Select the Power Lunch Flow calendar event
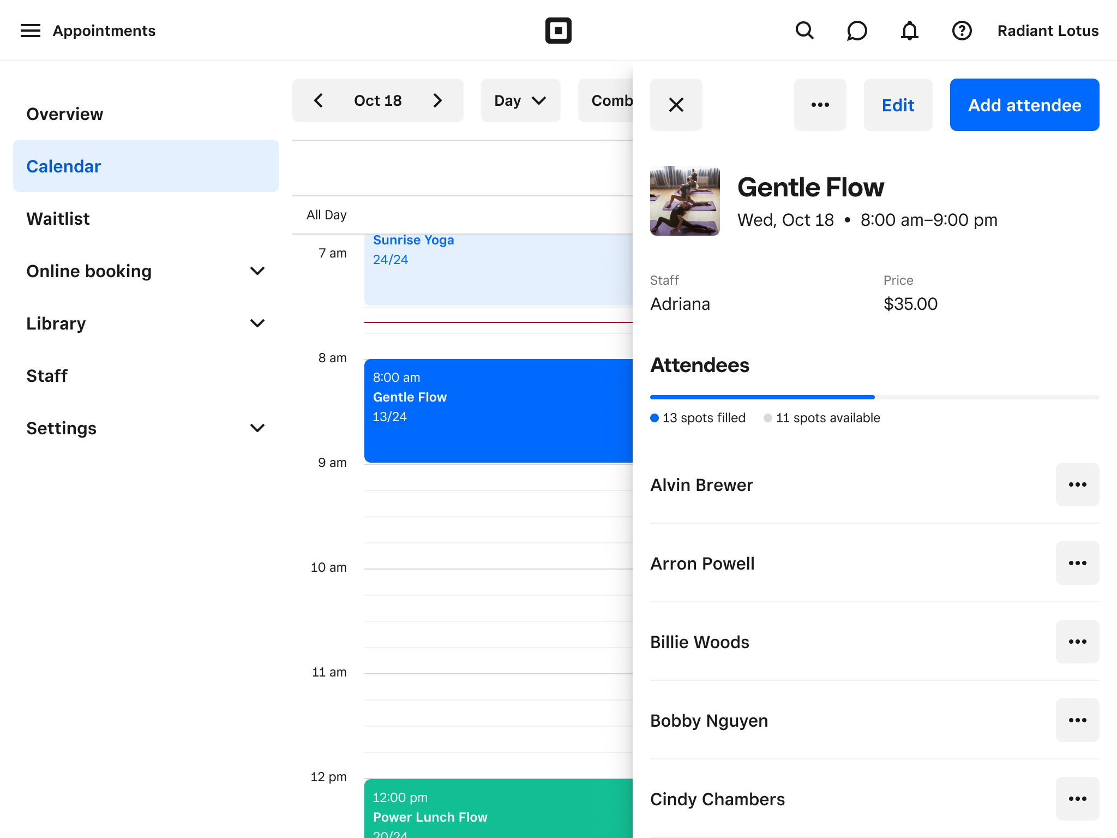Image resolution: width=1117 pixels, height=838 pixels. [497, 809]
